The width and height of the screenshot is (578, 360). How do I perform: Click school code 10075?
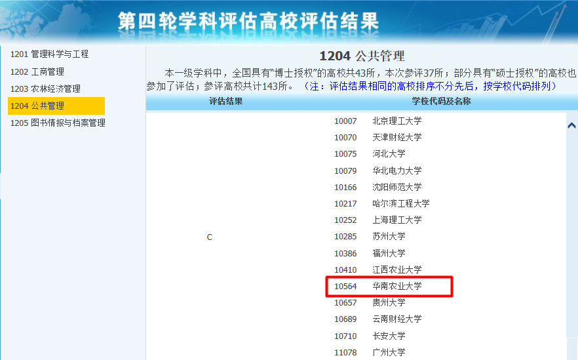[x=345, y=154]
